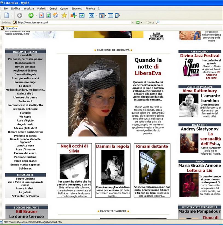Open 'Poi passa, certo che passa!' link

[x=25, y=59]
